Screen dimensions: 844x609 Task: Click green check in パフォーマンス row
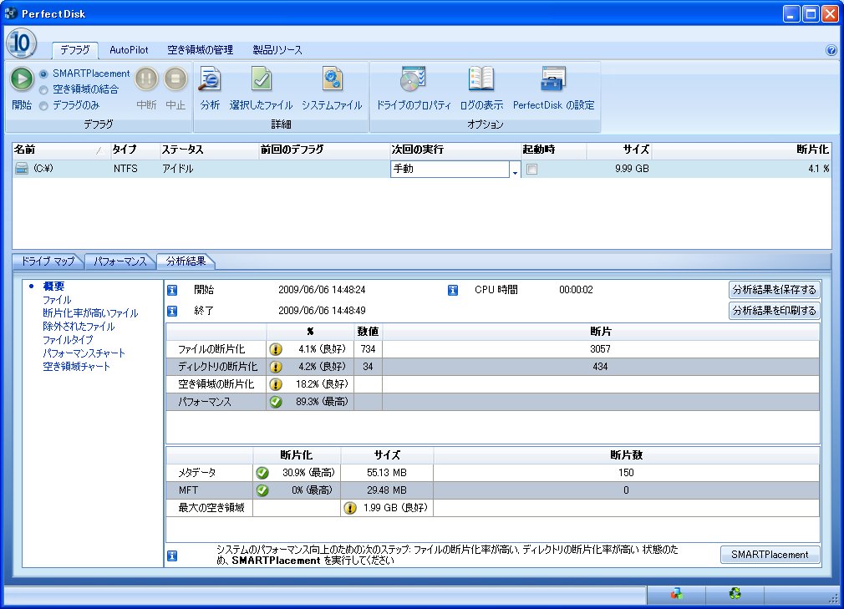pos(276,402)
